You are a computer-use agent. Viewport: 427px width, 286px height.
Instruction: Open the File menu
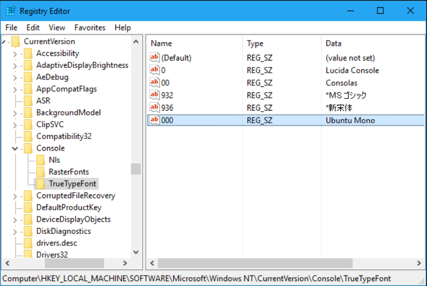click(12, 27)
